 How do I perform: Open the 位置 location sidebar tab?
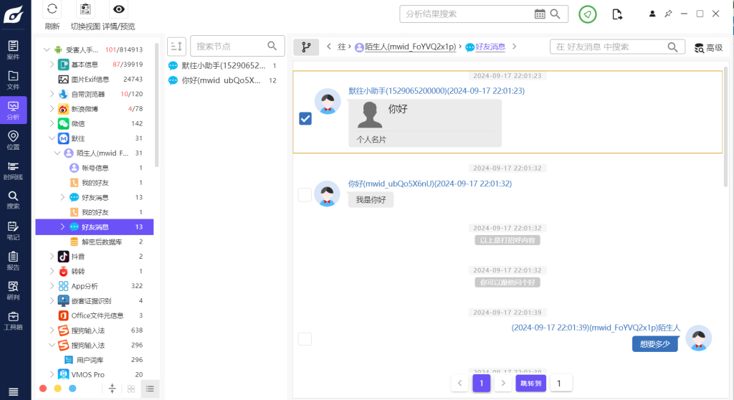pyautogui.click(x=13, y=140)
